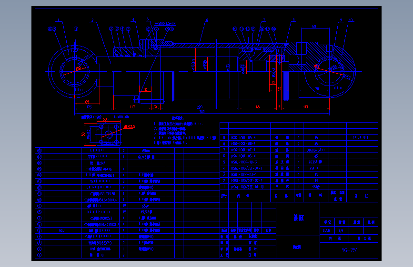413x267 pixels.
Task: Click part code "HSGL-100/63E-01-10"
Action: click(x=248, y=187)
